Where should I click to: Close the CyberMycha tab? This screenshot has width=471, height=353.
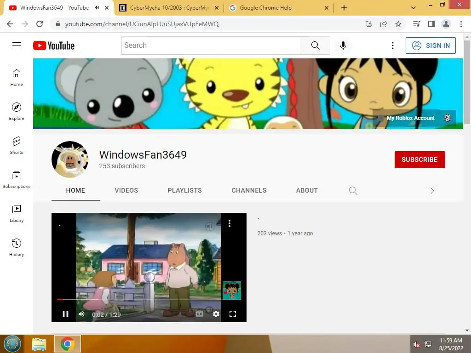217,8
